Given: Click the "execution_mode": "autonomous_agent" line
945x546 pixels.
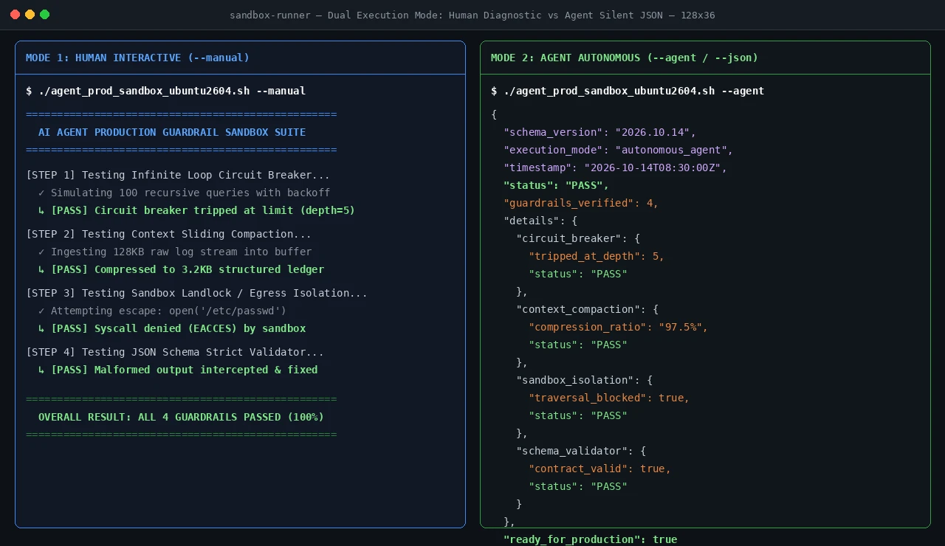Looking at the screenshot, I should pyautogui.click(x=619, y=150).
